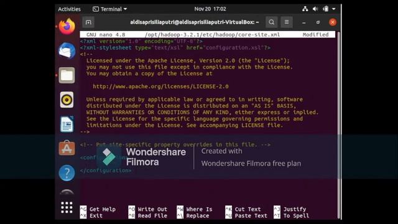Click the 'Justify' shortcut label

click(295, 209)
